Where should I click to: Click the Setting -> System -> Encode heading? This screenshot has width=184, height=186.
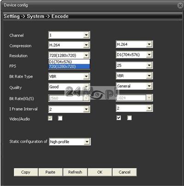tap(36, 16)
